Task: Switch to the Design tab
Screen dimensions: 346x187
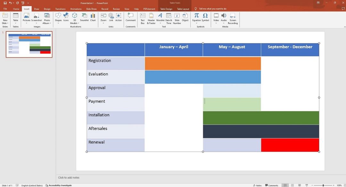Action: (x=47, y=9)
